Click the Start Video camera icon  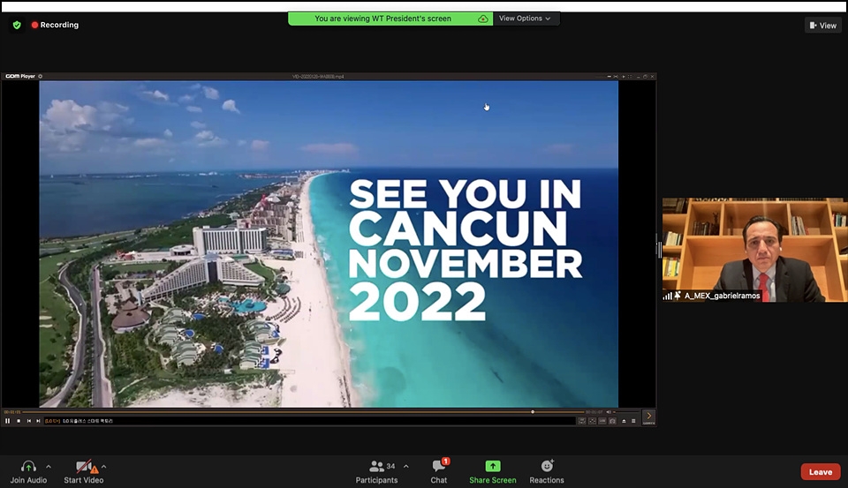click(x=83, y=467)
